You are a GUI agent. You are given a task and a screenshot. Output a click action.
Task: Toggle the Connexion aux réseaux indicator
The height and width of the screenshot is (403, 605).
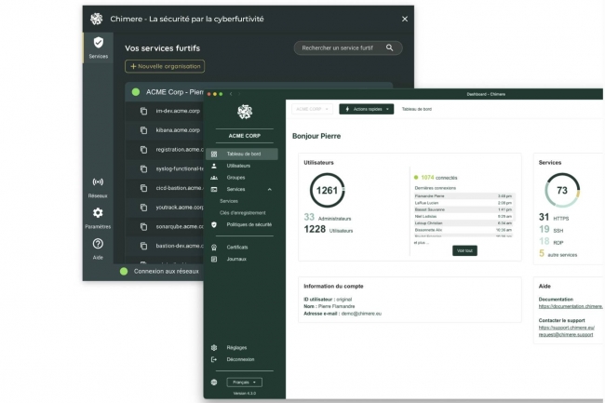(x=124, y=272)
